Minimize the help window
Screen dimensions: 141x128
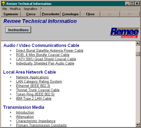pos(127,4)
